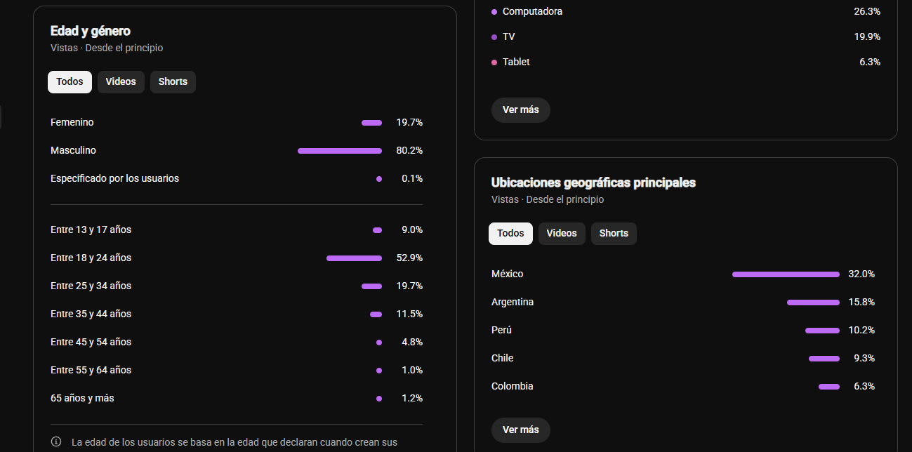The height and width of the screenshot is (452, 912).
Task: Open Ver más under device types
Action: pos(520,109)
